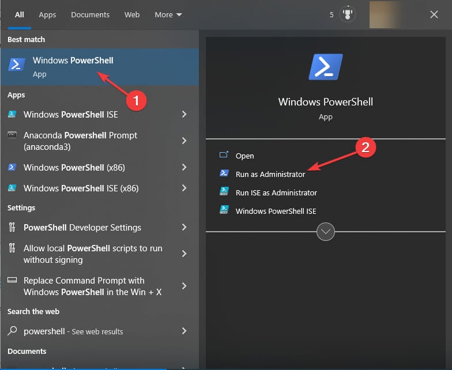
Task: Choose Run as Administrator
Action: point(270,174)
